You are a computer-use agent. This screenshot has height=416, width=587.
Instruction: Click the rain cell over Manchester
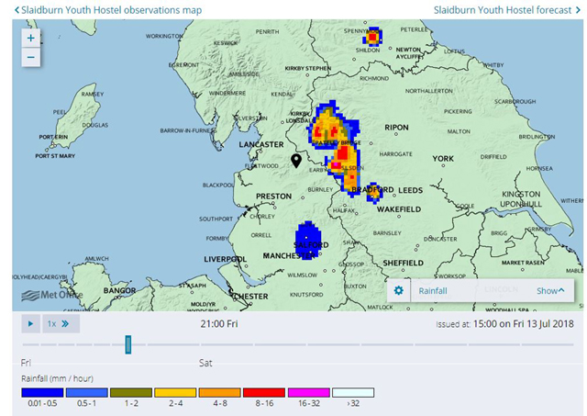pos(308,241)
